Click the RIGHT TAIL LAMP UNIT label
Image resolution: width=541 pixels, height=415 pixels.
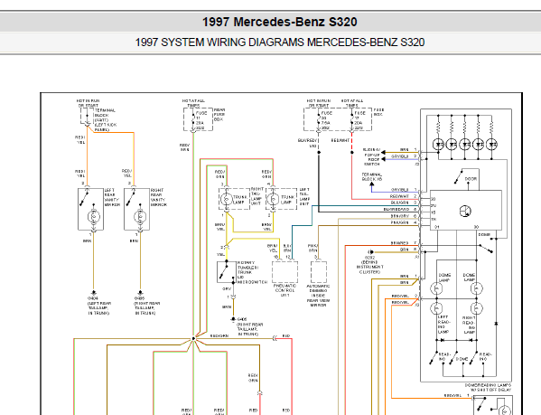[257, 196]
